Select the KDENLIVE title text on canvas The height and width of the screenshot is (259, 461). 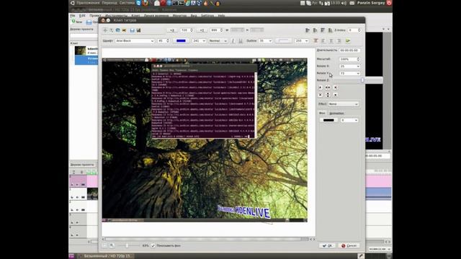(243, 211)
